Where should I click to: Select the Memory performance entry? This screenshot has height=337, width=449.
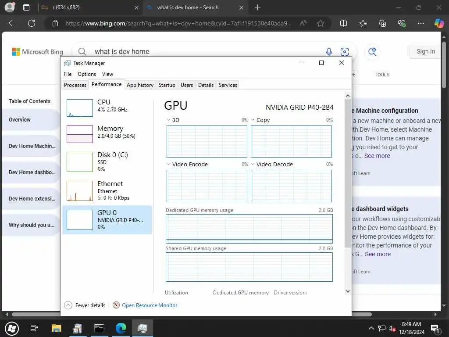(107, 134)
